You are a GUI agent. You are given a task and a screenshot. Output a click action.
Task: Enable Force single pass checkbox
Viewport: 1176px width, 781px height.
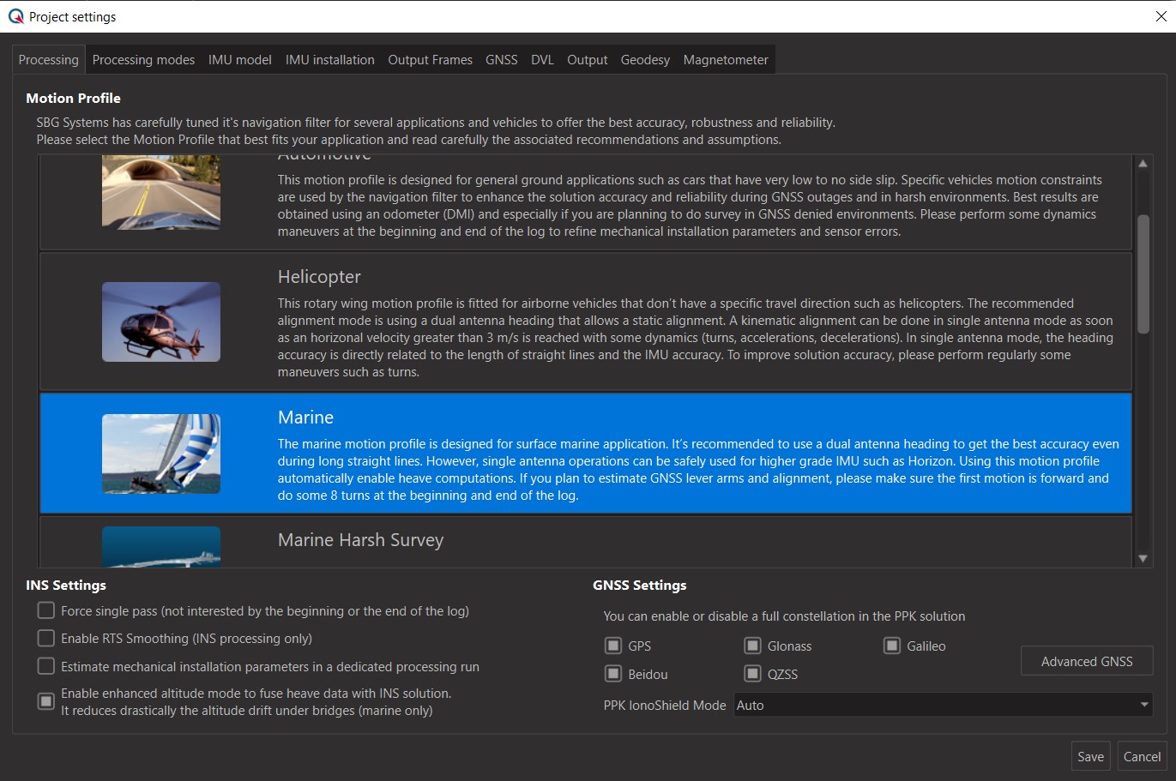pos(46,610)
